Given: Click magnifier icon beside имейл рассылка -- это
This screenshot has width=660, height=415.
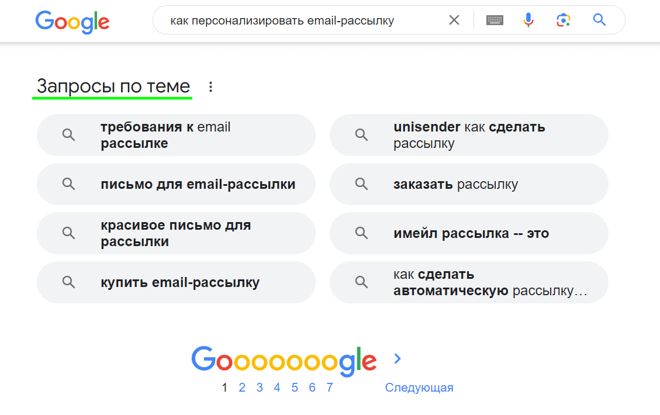Looking at the screenshot, I should [x=362, y=233].
